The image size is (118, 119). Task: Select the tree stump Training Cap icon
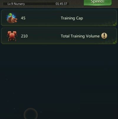click(x=12, y=18)
